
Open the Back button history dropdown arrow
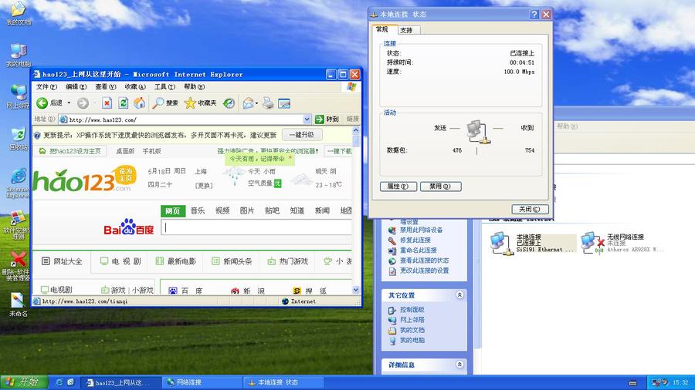point(69,103)
